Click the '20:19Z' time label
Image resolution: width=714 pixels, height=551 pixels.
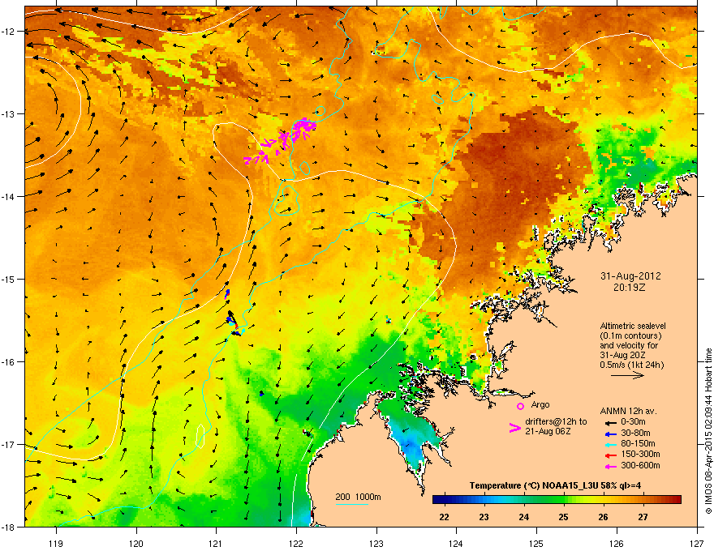click(x=630, y=288)
